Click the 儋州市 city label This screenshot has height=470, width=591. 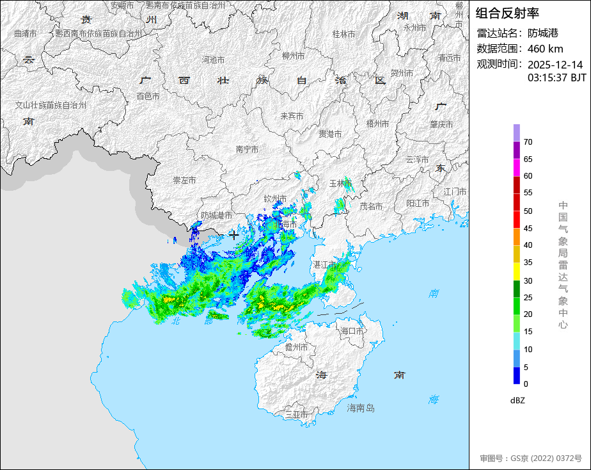[x=296, y=347]
